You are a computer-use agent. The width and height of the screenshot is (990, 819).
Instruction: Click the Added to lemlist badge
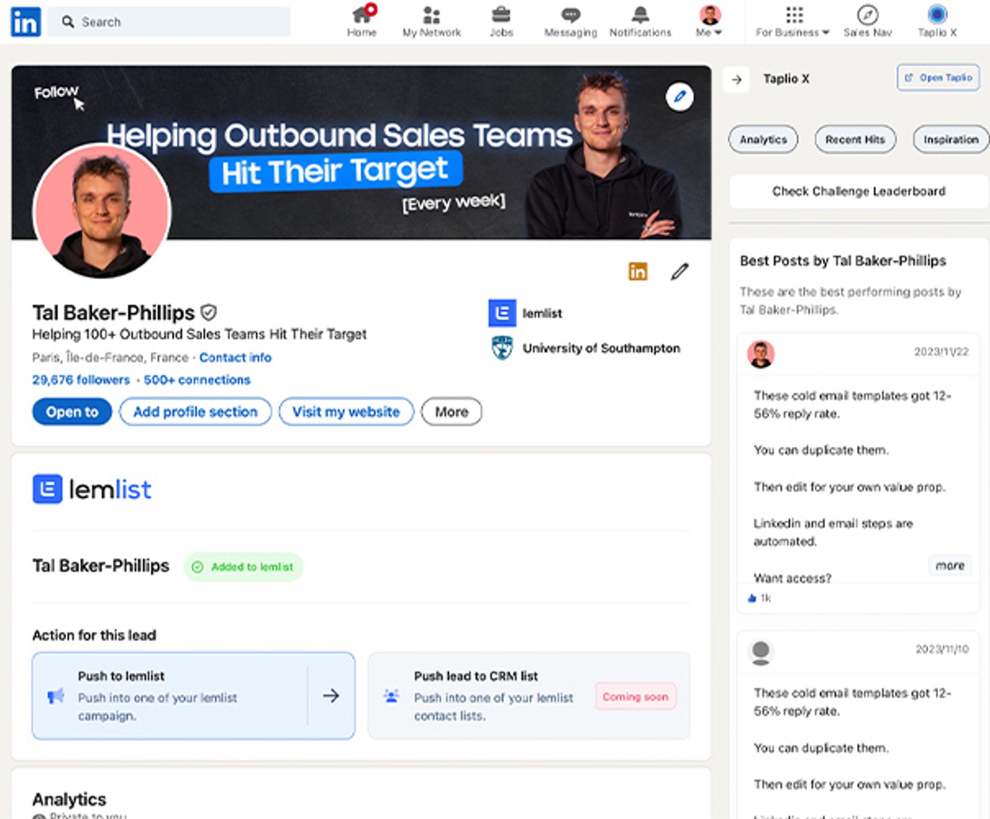[x=244, y=567]
